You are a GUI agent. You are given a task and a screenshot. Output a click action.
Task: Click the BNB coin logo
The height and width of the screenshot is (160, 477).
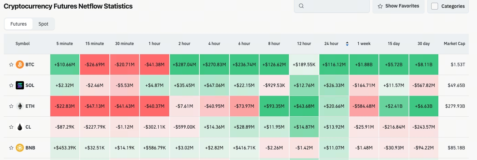20,148
